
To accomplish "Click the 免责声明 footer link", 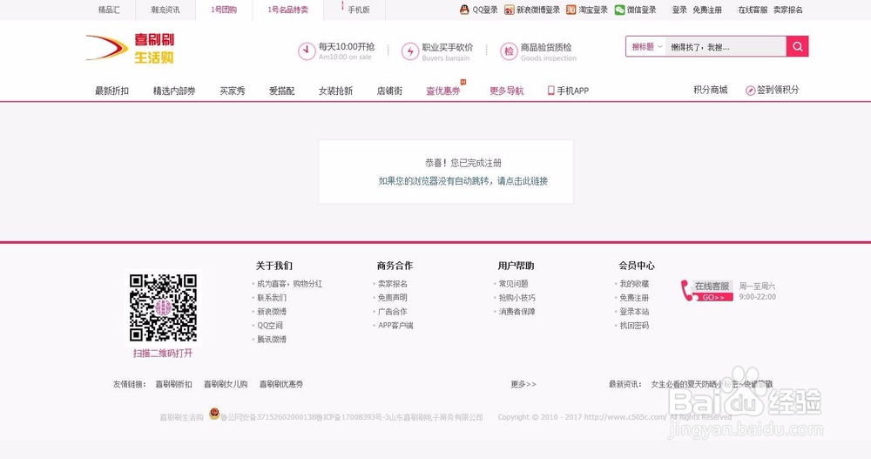I will click(393, 297).
